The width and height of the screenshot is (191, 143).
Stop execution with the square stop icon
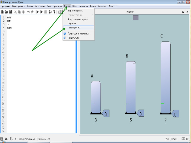pos(45,12)
